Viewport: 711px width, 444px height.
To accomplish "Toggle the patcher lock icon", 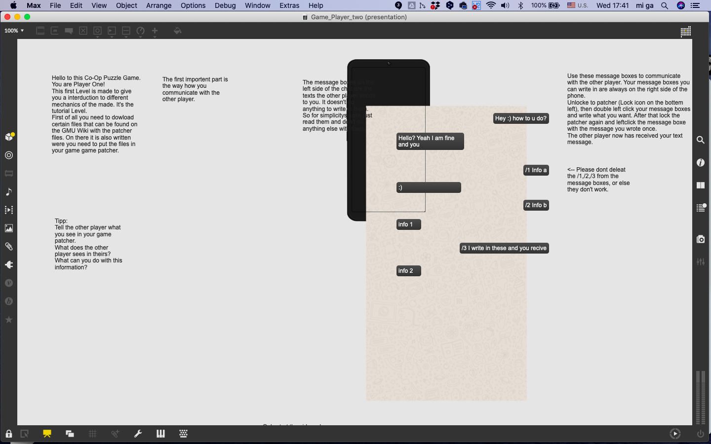I will point(9,434).
